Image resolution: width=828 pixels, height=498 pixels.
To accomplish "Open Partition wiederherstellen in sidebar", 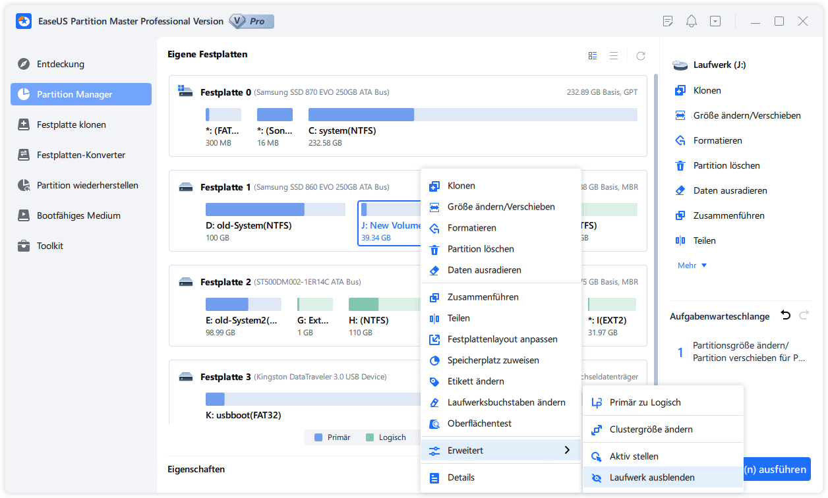I will tap(81, 185).
